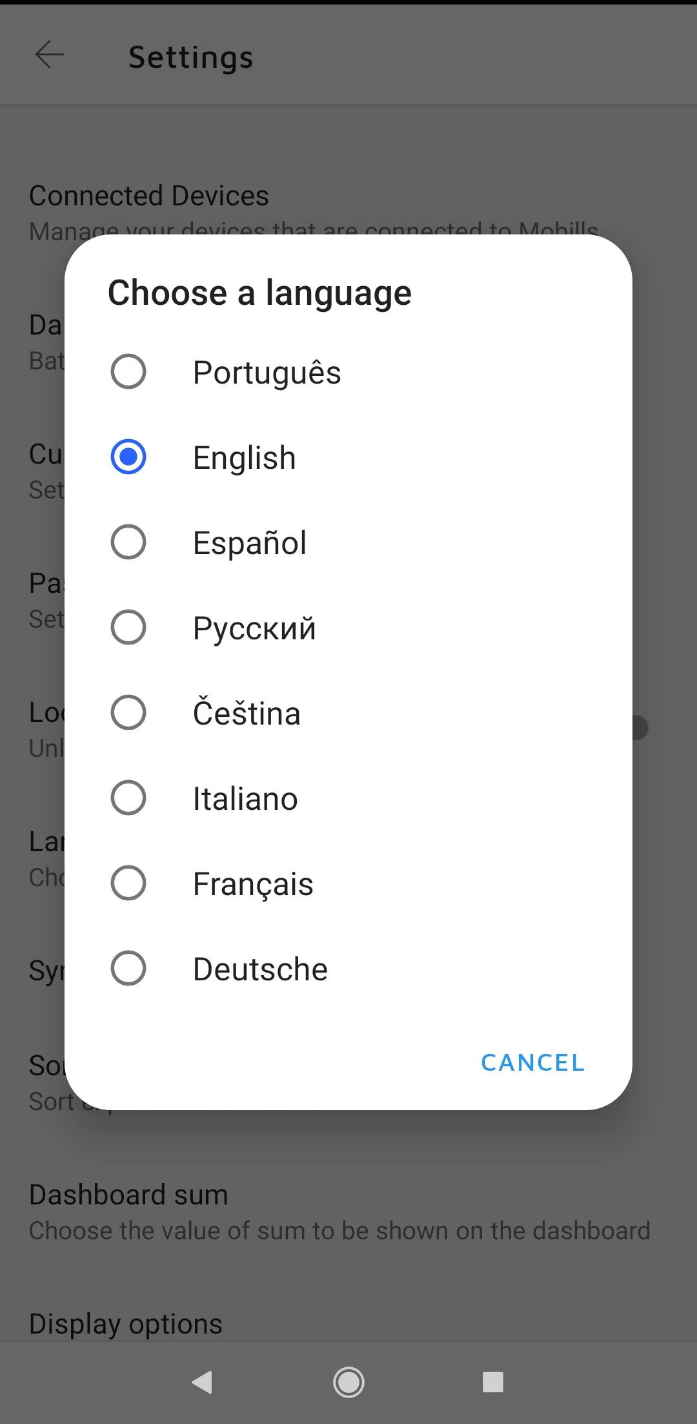Select the Čeština radio button
697x1424 pixels.
pyautogui.click(x=128, y=713)
